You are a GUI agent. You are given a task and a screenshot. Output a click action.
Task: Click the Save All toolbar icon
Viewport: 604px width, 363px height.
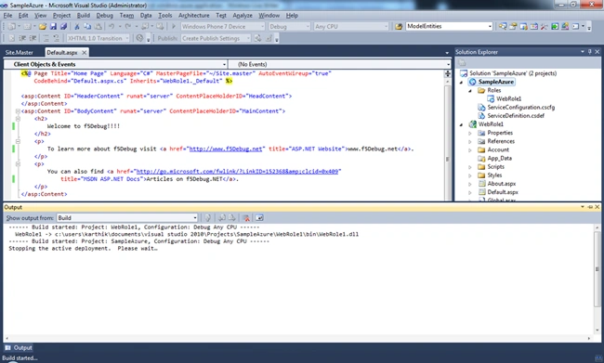pos(63,27)
